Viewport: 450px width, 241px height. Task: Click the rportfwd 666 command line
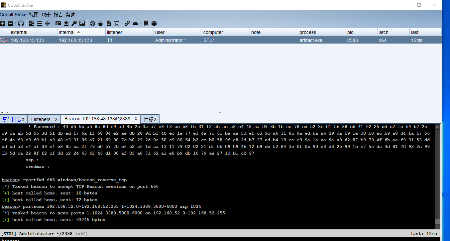pos(64,180)
